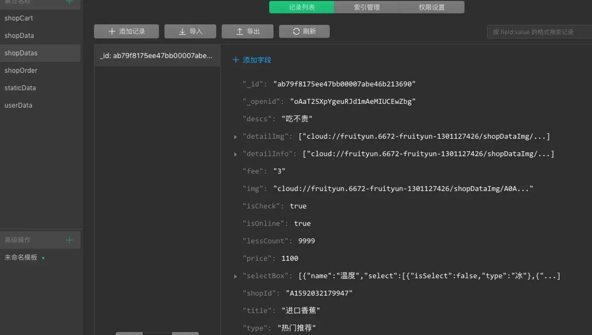Image resolution: width=592 pixels, height=335 pixels.
Task: Click the 导入 button
Action: click(x=190, y=31)
